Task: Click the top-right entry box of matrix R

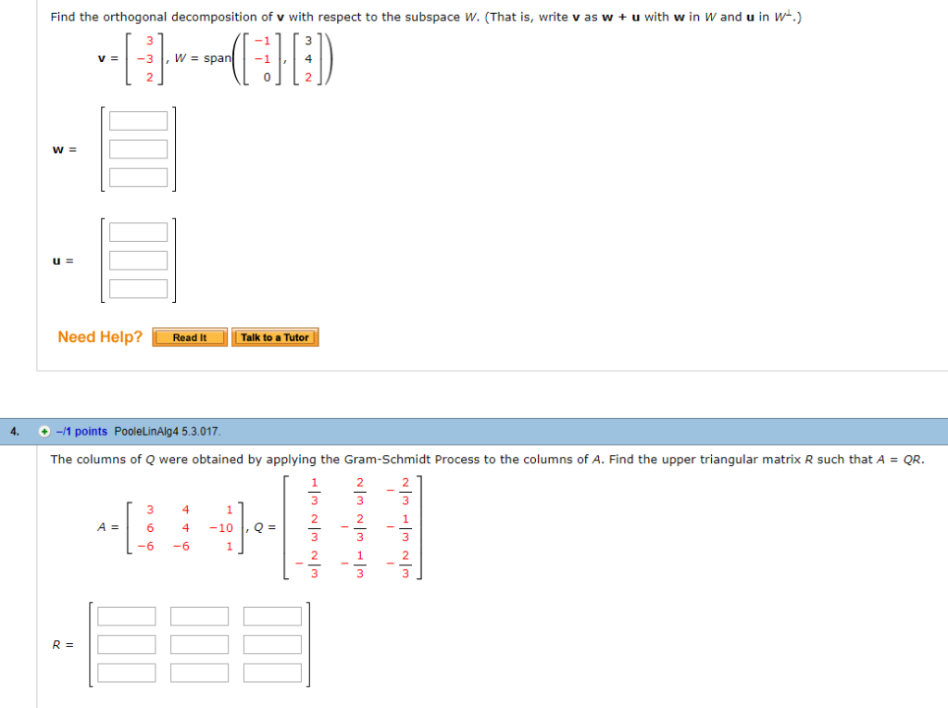Action: click(x=271, y=615)
